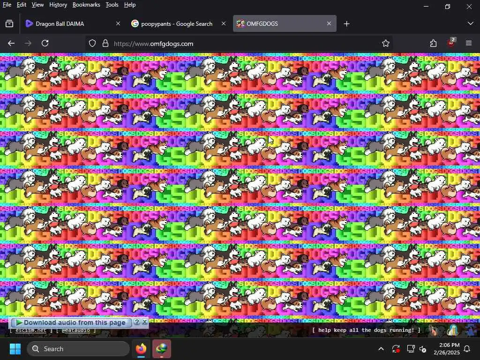The image size is (480, 360).
Task: Switch to poopypants Google Search tab
Action: (179, 23)
